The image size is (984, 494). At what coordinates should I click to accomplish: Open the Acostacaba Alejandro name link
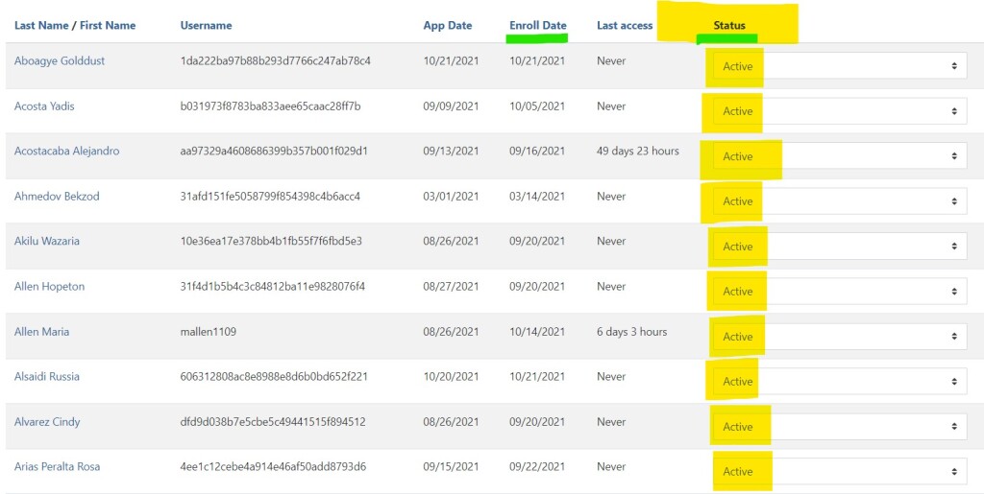(66, 152)
